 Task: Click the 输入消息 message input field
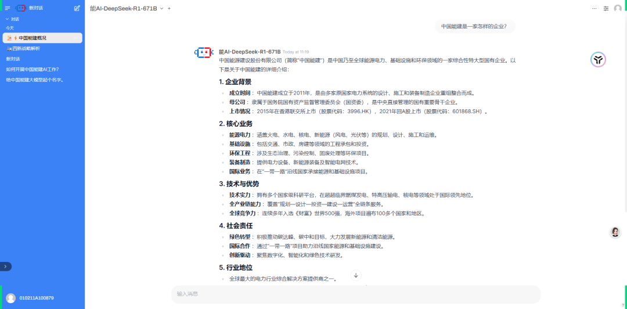(x=355, y=294)
